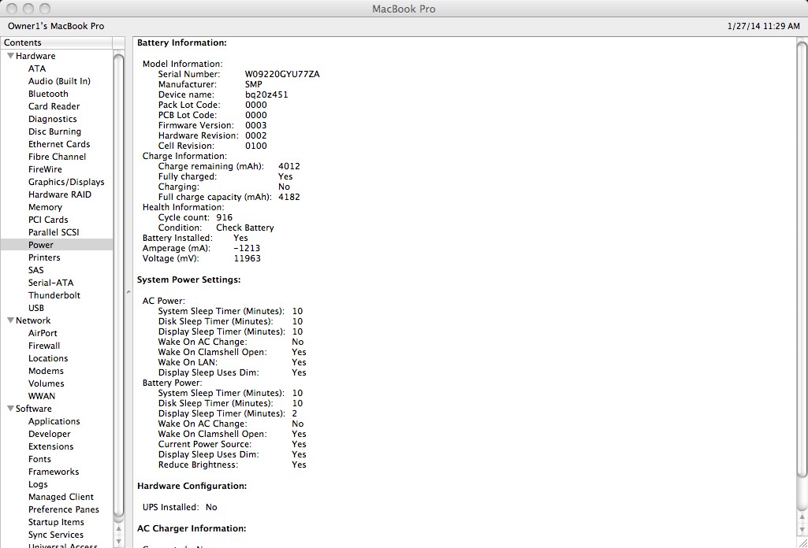Open the Serial-ATA entry
The width and height of the screenshot is (808, 548).
51,283
